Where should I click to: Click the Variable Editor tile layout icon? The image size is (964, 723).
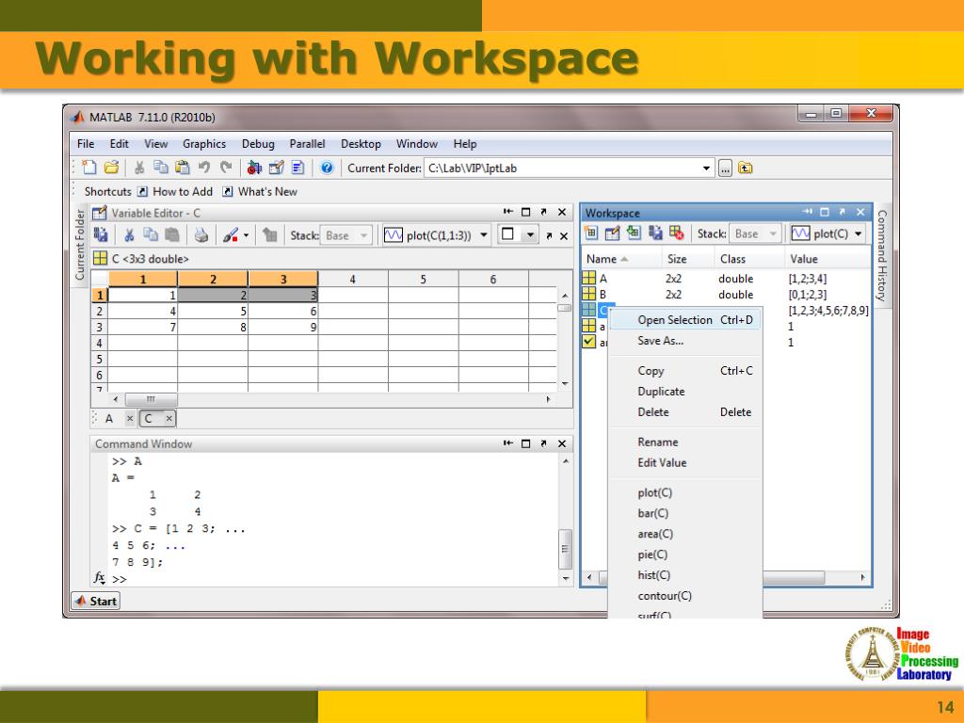(x=507, y=234)
